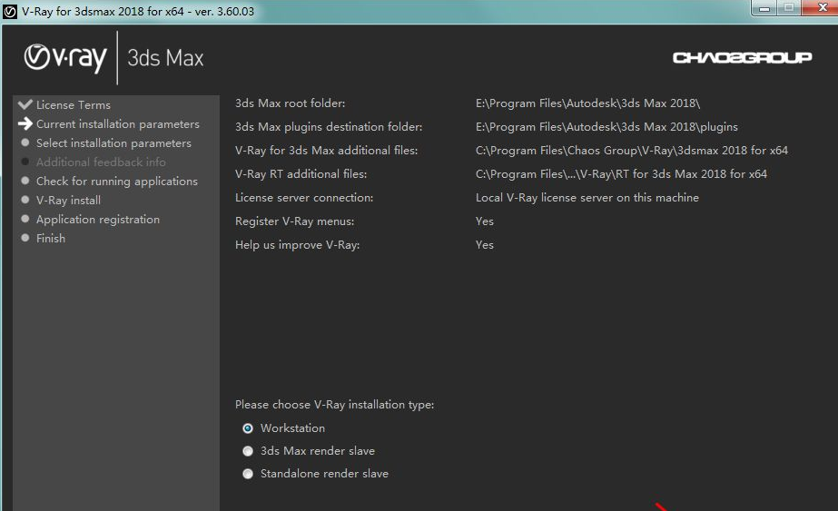
Task: Click the Chaos Group logo
Action: (x=743, y=57)
